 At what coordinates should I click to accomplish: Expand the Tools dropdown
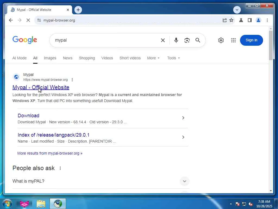pos(173,58)
